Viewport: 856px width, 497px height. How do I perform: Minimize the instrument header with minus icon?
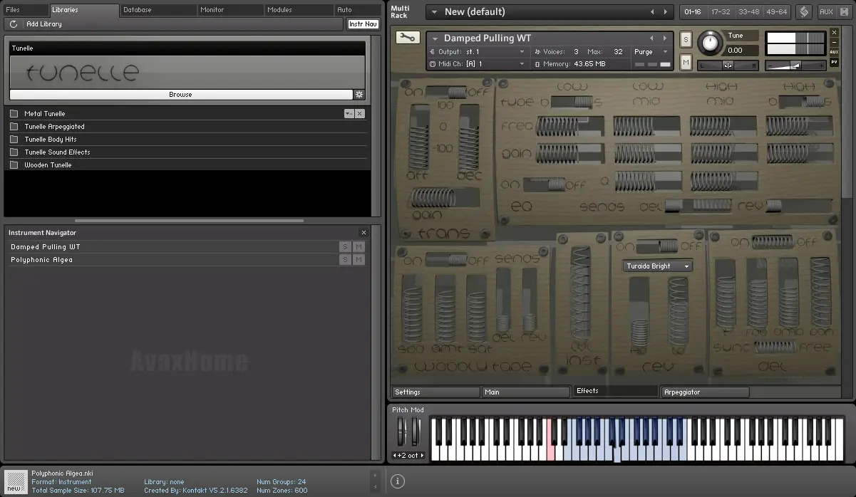(835, 42)
